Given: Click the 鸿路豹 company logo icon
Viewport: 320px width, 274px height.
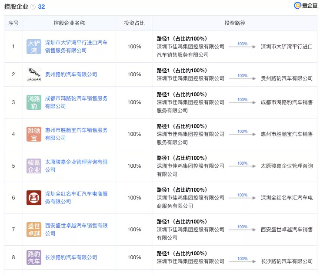Looking at the screenshot, I should (34, 102).
